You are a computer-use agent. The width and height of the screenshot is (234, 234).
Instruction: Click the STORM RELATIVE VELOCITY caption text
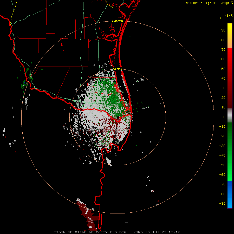[81, 232]
